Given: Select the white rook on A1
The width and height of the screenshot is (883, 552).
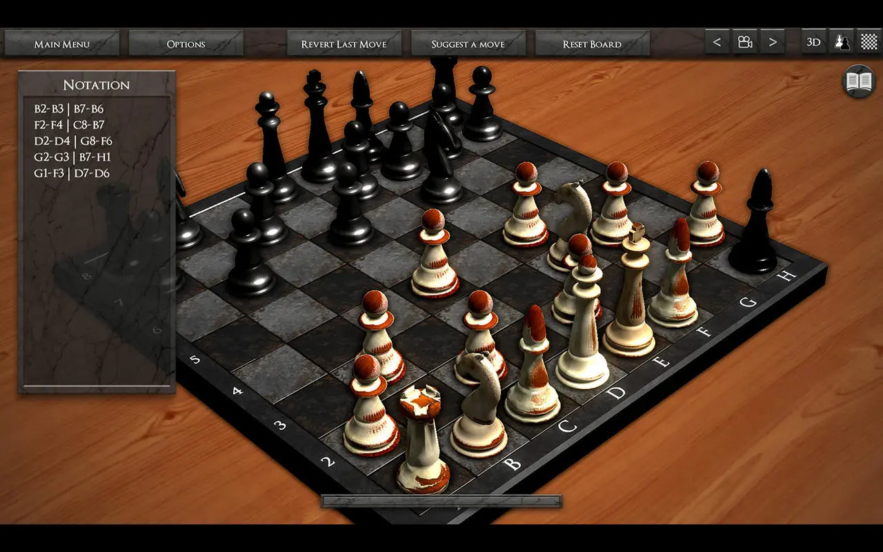Looking at the screenshot, I should pyautogui.click(x=422, y=439).
